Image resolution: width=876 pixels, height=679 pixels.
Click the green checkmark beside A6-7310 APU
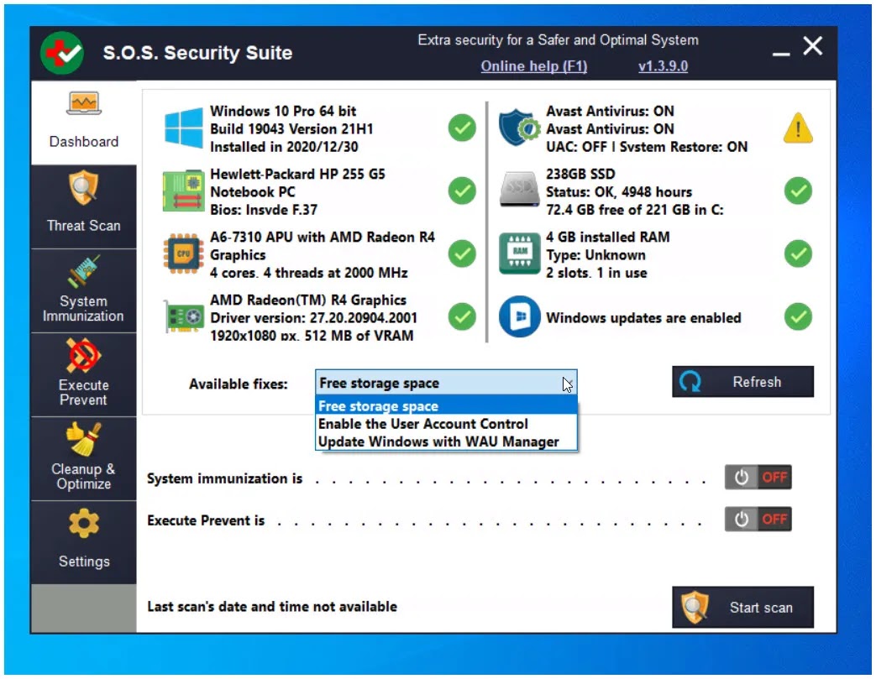point(462,254)
